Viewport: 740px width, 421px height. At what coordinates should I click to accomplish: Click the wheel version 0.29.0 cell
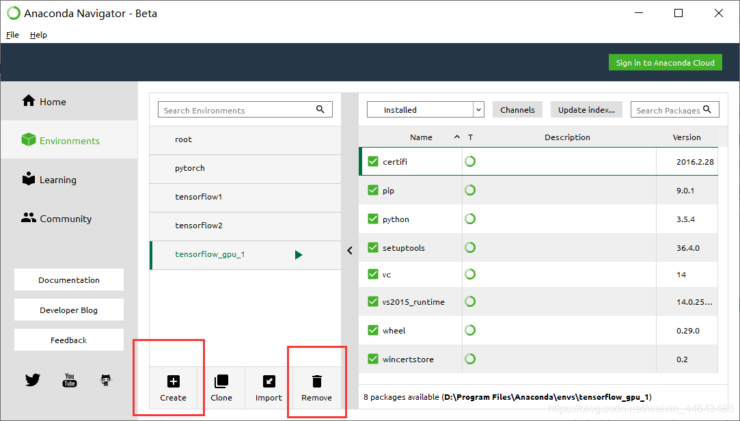tap(687, 330)
